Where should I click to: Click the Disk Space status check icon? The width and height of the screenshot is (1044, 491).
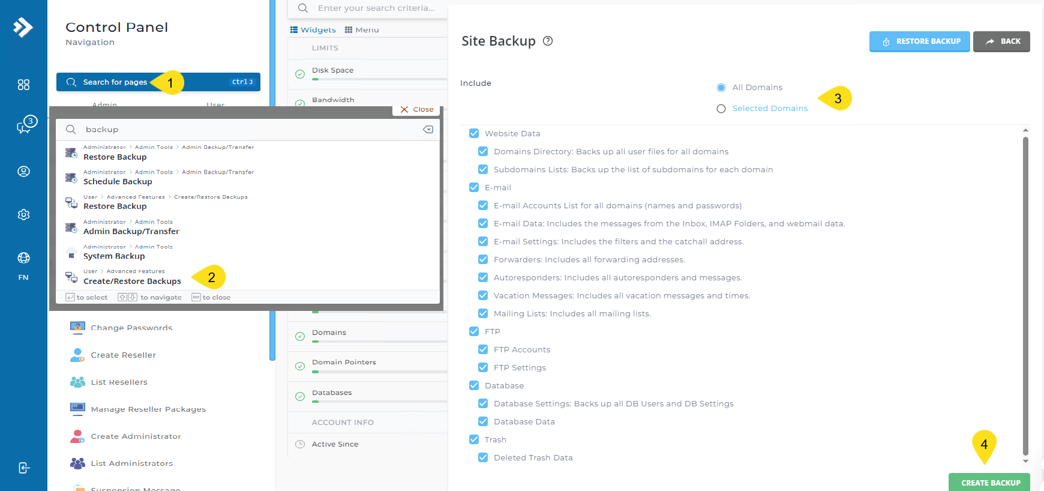pyautogui.click(x=300, y=74)
